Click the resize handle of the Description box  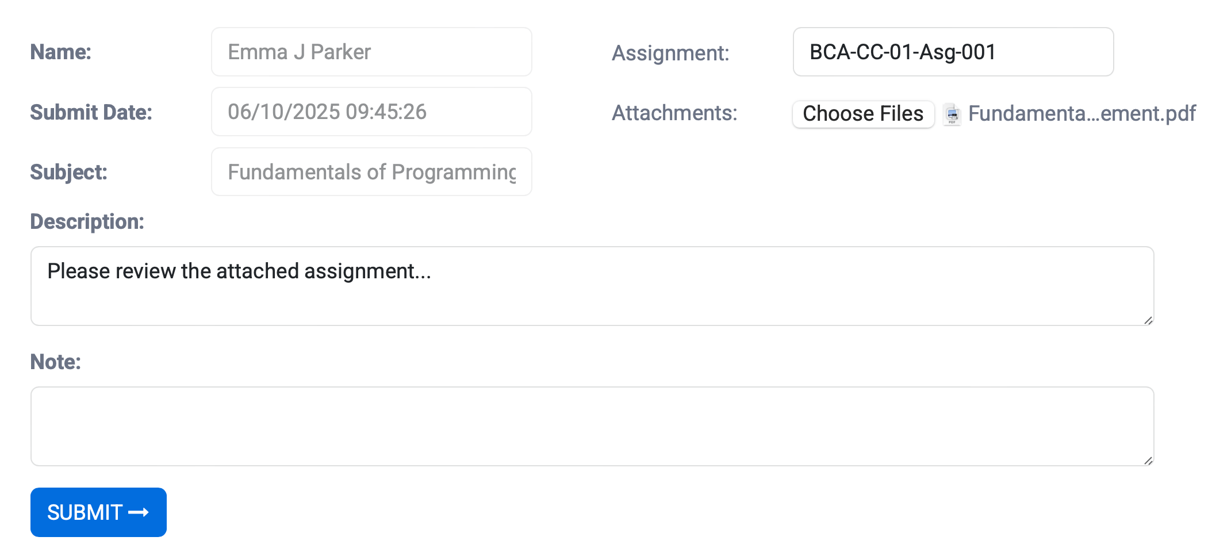[x=1148, y=319]
